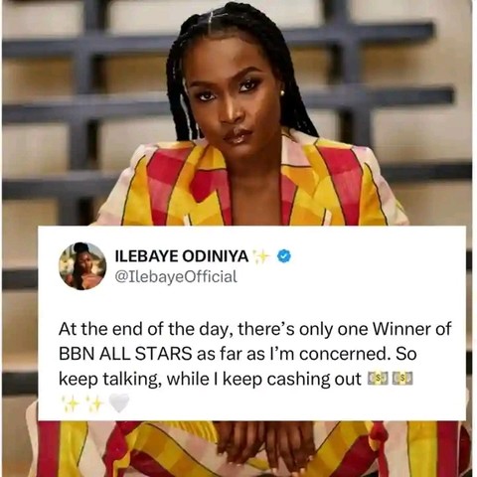This screenshot has height=477, width=477.
Task: Click the white heart emoji
Action: [118, 403]
